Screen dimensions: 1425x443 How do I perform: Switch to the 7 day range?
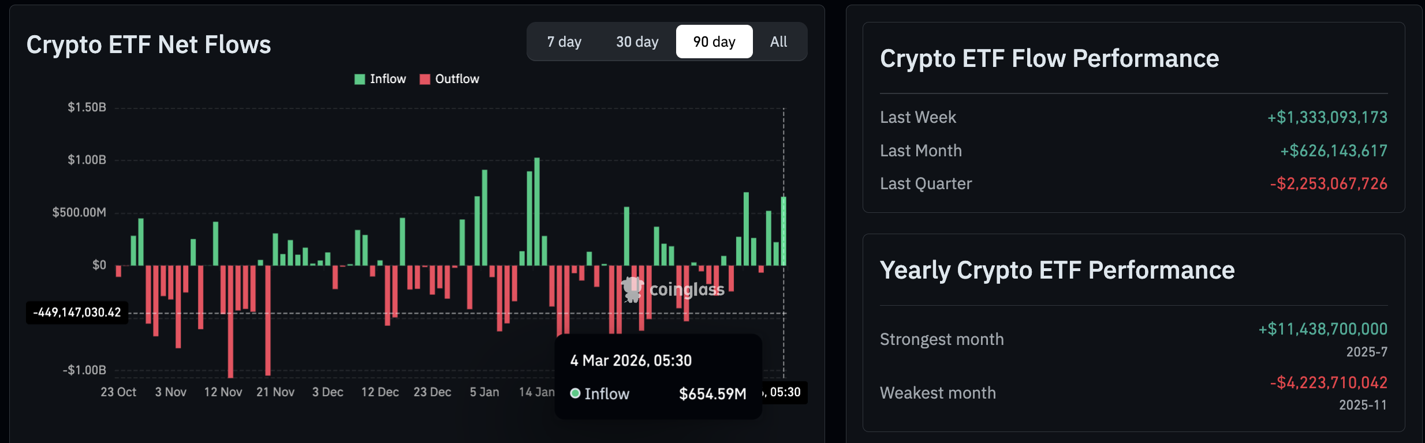click(564, 42)
